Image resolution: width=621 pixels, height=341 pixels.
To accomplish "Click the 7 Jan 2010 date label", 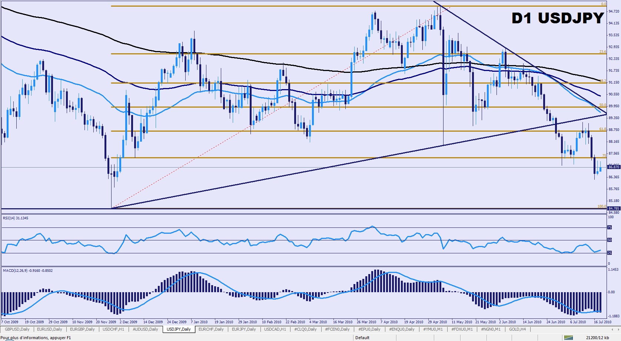I will 199,322.
